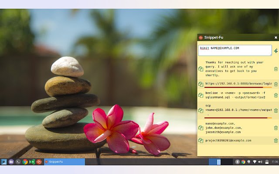This screenshot has width=279, height=174.
Task: Click the 11:30 clock in the taskbar
Action: [275, 162]
